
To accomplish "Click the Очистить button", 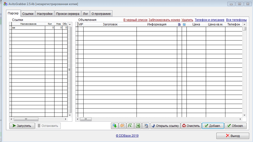I will pos(191,126).
